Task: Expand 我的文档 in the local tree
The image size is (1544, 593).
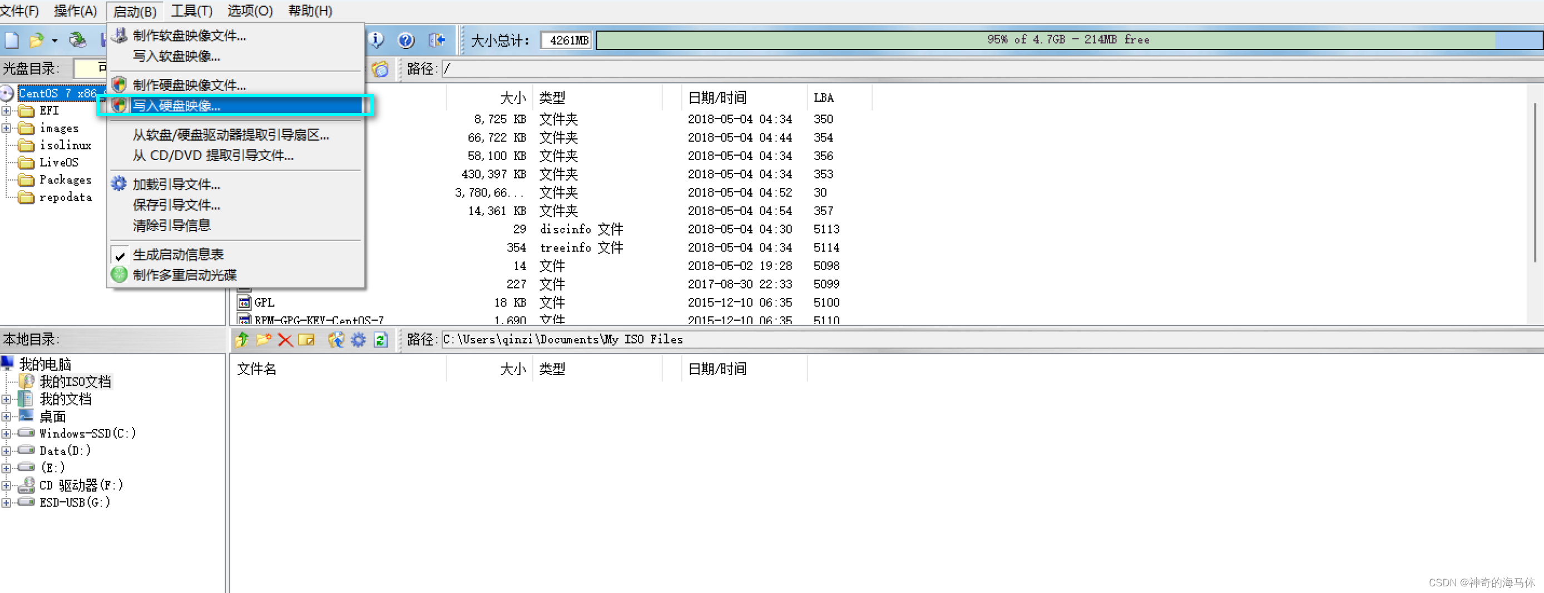Action: [x=7, y=400]
